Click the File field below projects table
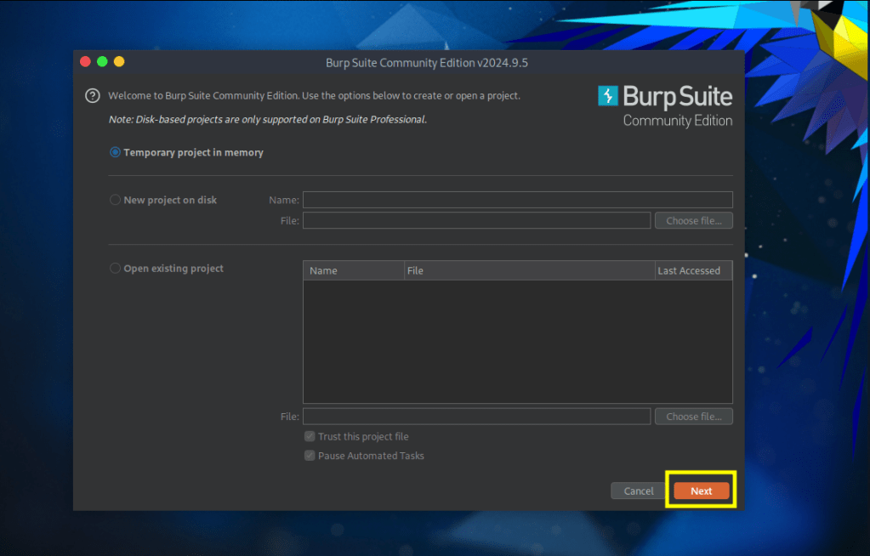870x556 pixels. point(476,417)
